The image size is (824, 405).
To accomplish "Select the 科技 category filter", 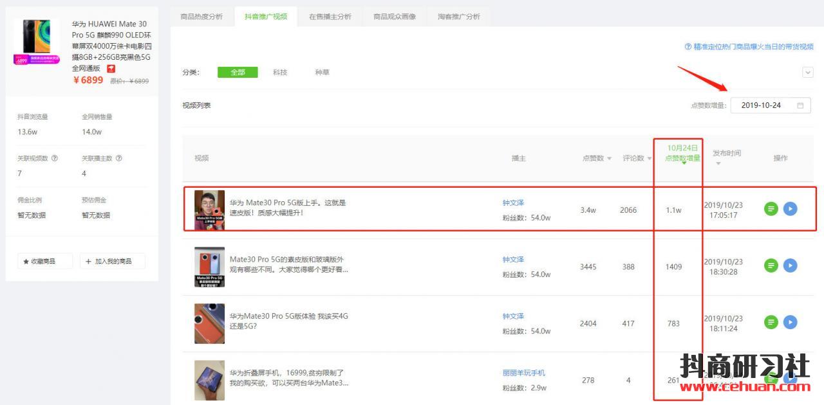I will [x=280, y=72].
